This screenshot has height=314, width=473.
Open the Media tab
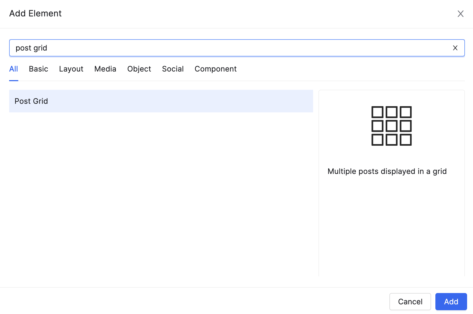click(x=105, y=69)
